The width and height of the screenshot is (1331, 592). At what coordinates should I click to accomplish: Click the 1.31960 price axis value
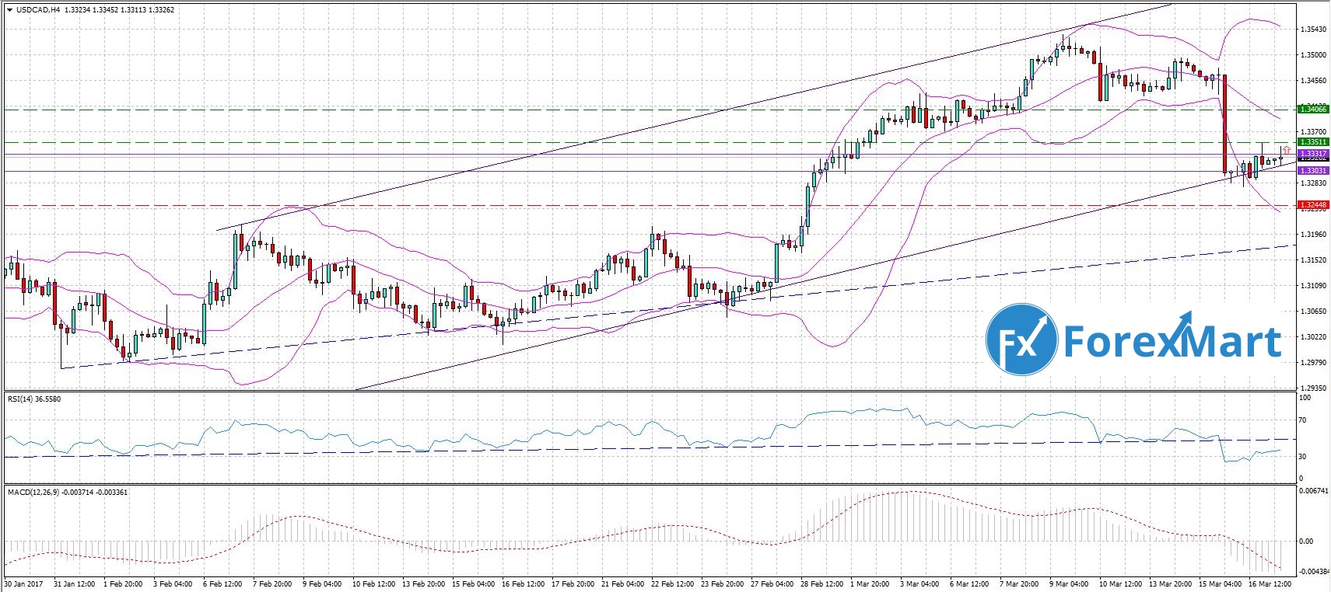tap(1313, 235)
